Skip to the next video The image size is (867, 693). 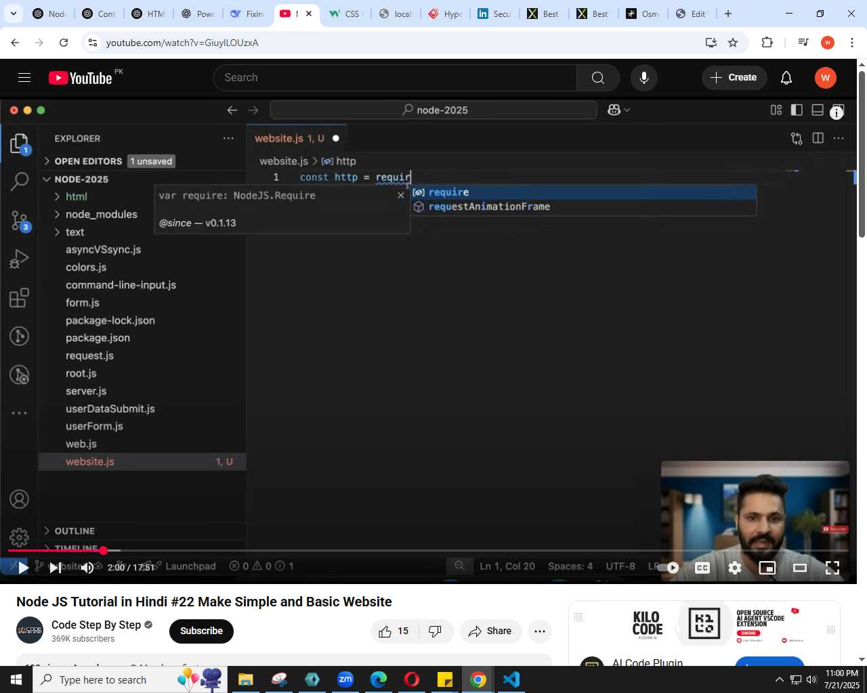pos(56,568)
